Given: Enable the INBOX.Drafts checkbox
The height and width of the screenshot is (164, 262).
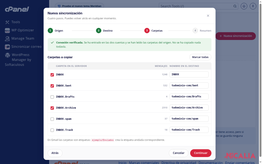Looking at the screenshot, I should 52,97.
